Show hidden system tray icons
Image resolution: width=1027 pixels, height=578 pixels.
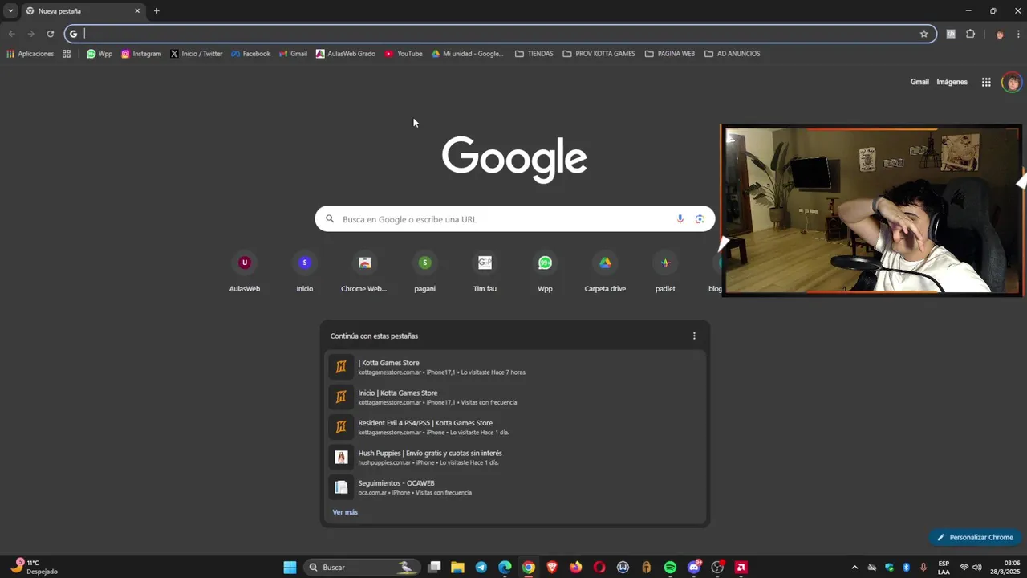[854, 568]
